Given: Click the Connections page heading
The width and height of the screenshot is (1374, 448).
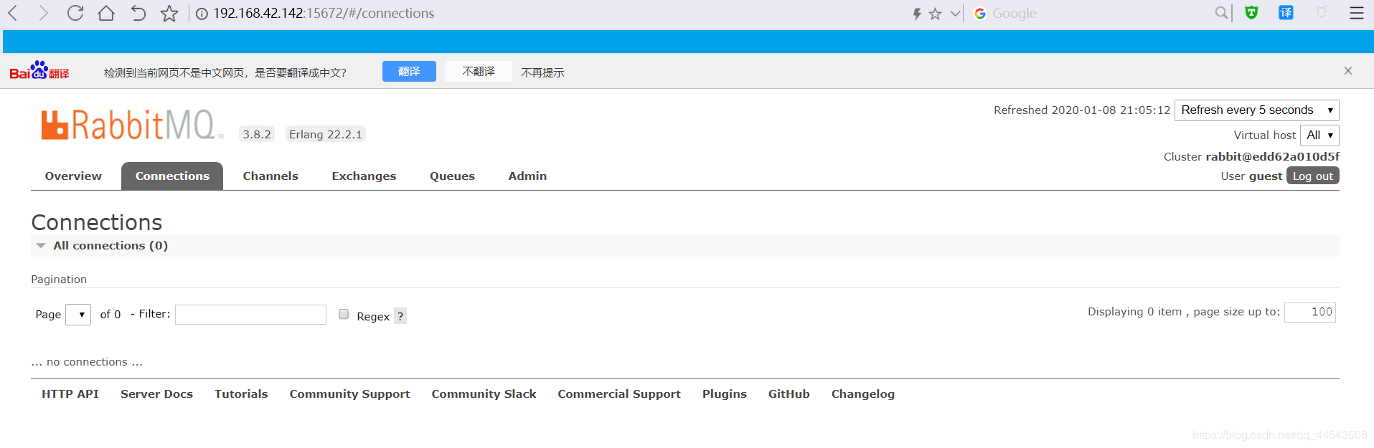Looking at the screenshot, I should pyautogui.click(x=97, y=222).
